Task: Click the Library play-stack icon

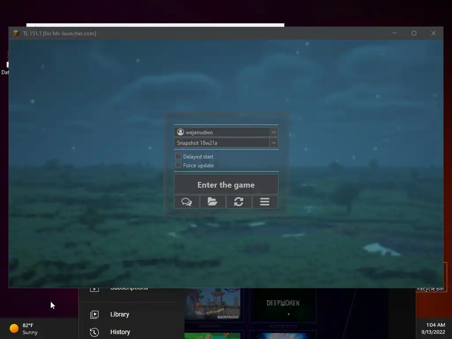Action: click(94, 314)
